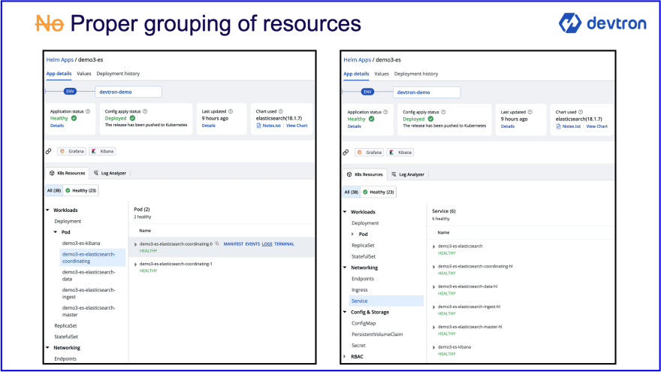Open Grafana link in the right screenshot
This screenshot has width=661, height=372.
[370, 153]
